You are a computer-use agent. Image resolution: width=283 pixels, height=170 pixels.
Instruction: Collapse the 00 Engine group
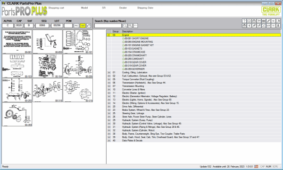coord(109,35)
